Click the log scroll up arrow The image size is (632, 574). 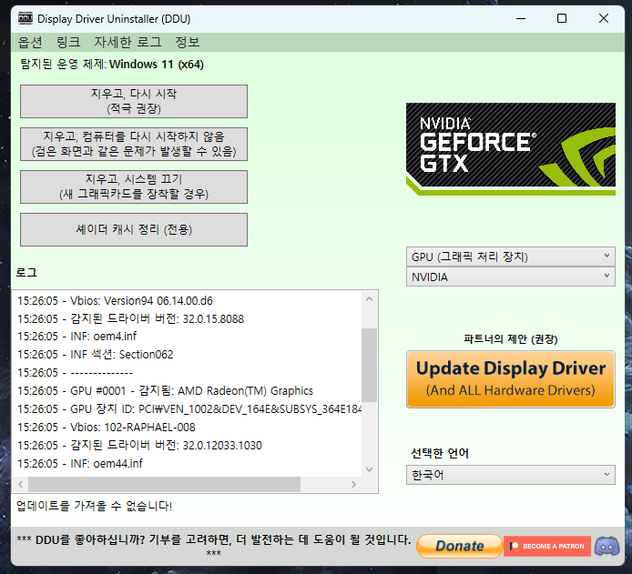point(369,299)
